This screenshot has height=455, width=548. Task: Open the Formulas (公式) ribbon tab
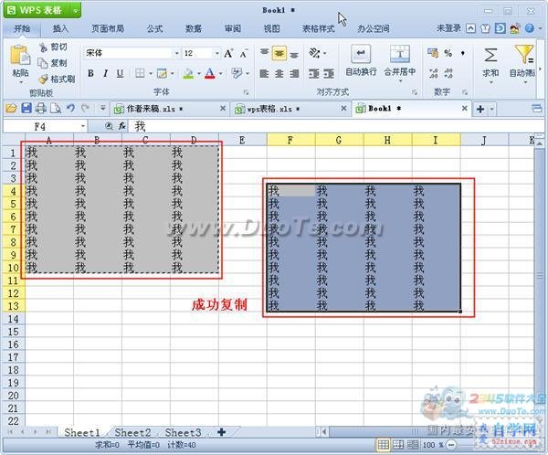click(x=154, y=28)
